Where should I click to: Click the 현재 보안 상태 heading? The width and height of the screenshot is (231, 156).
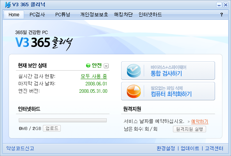(x=32, y=66)
